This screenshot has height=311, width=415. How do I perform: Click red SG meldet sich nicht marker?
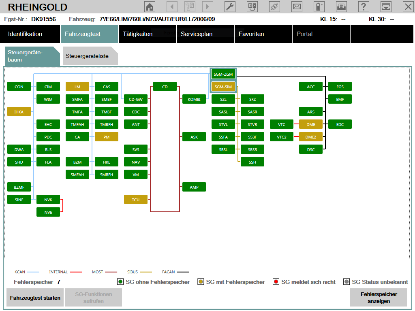[x=276, y=282]
